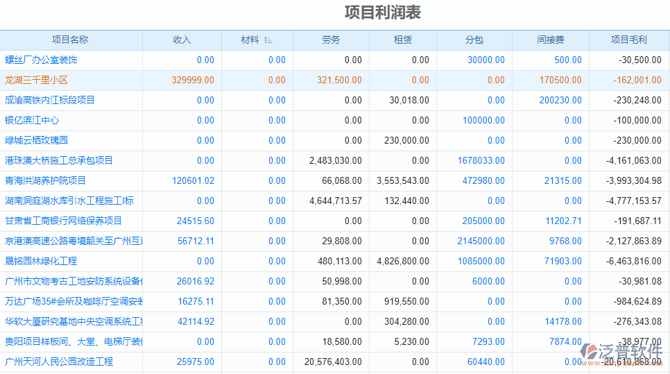Click subcontract value 2145000.00

[481, 241]
